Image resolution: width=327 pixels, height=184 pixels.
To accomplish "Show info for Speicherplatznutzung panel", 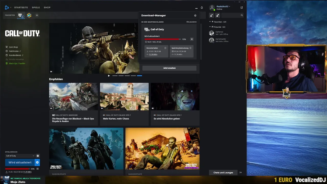I will 190,48.
